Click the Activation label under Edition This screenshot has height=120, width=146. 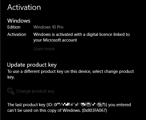coord(17,34)
